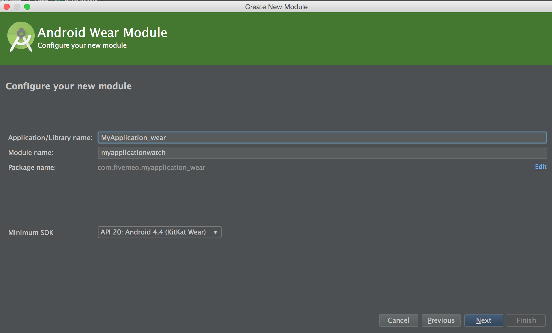Click the Android Studio logo icon
Viewport: 552px width, 333px height.
(21, 37)
